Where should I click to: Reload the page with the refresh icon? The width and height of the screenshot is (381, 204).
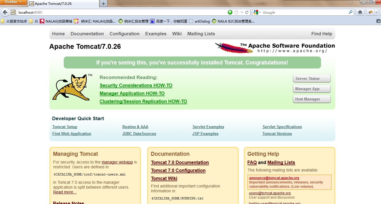point(247,12)
